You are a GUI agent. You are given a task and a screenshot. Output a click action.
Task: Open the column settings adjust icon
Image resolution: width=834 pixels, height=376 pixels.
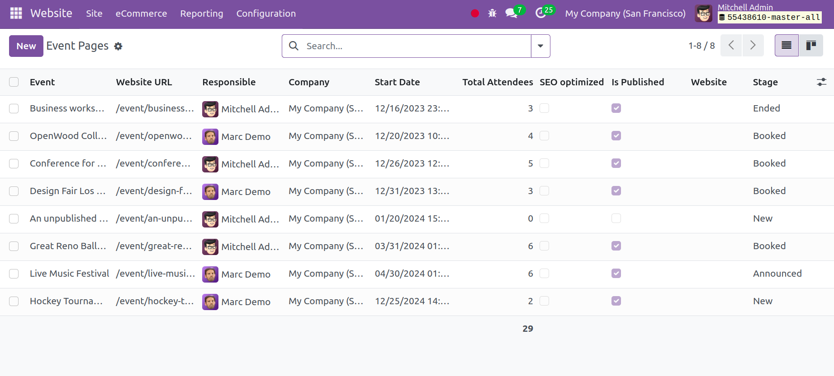click(821, 82)
